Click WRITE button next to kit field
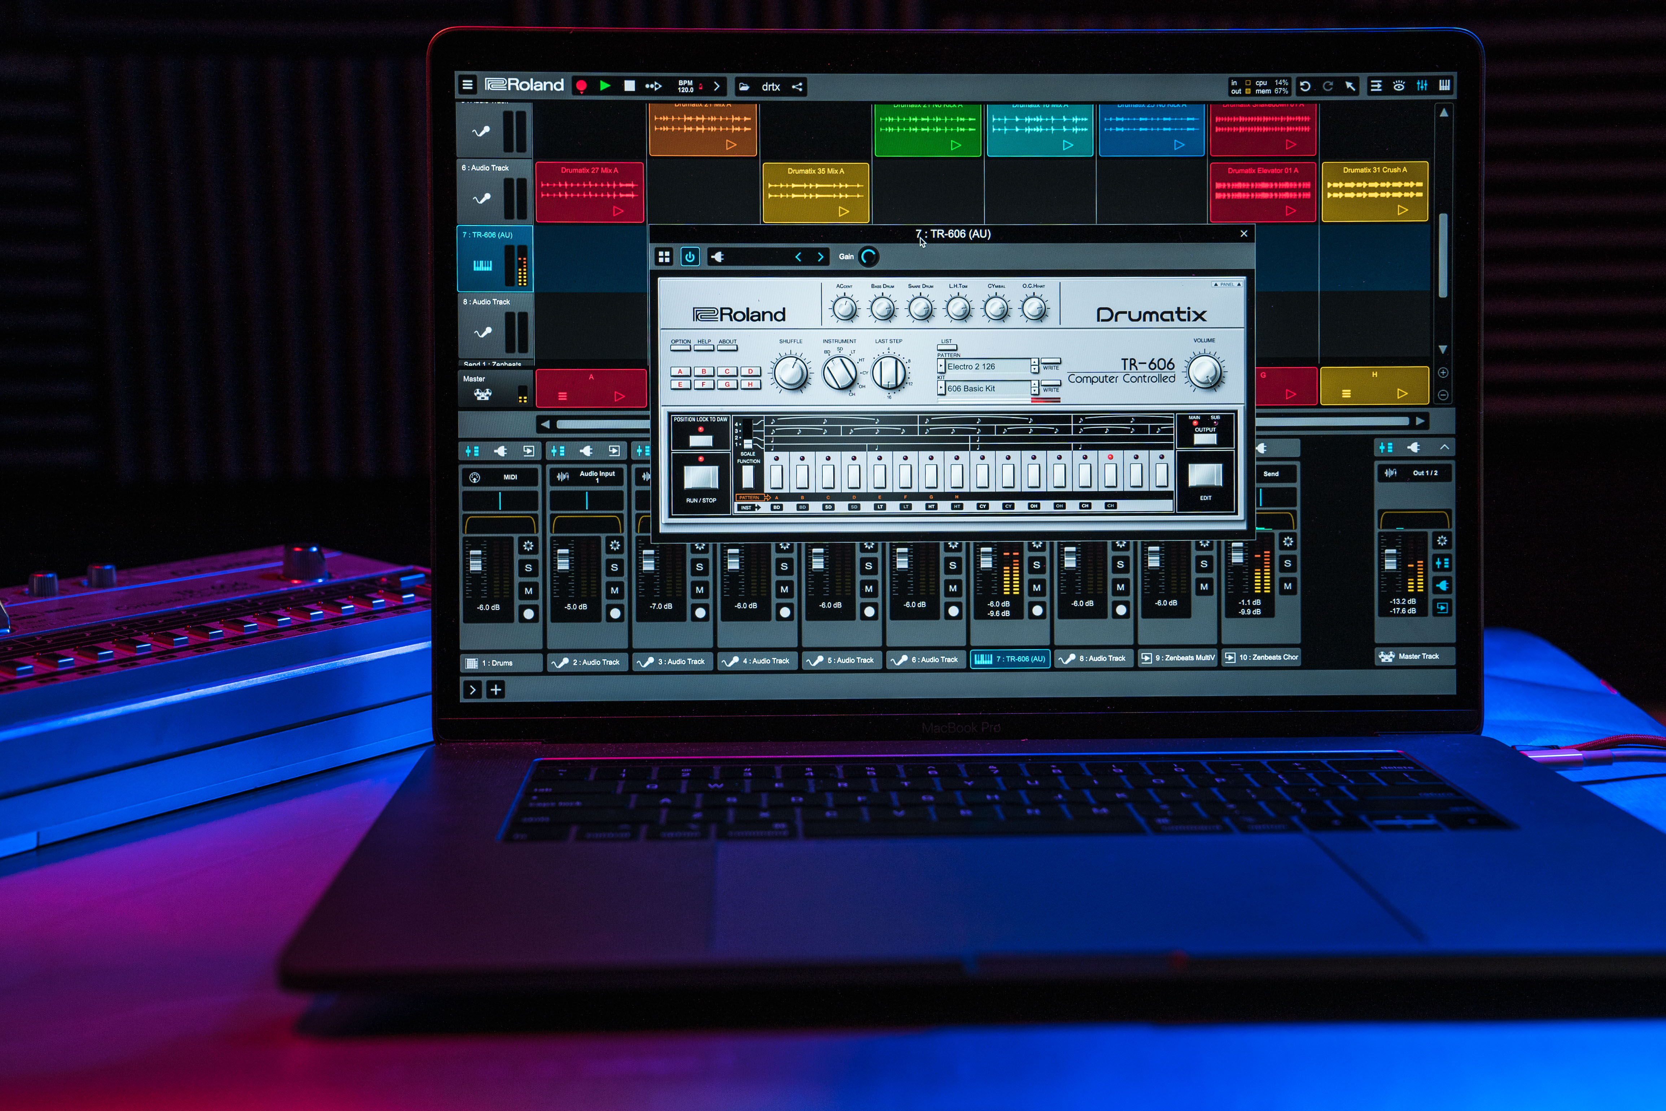 tap(1051, 383)
